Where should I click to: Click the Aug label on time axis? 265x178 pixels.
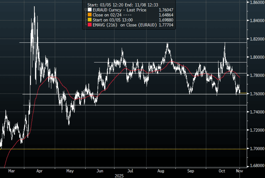(161, 171)
